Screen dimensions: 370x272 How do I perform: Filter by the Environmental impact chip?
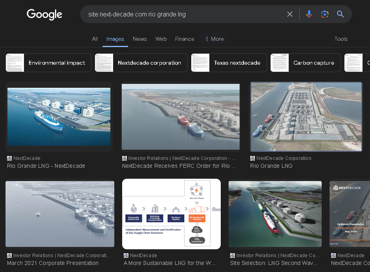(48, 63)
